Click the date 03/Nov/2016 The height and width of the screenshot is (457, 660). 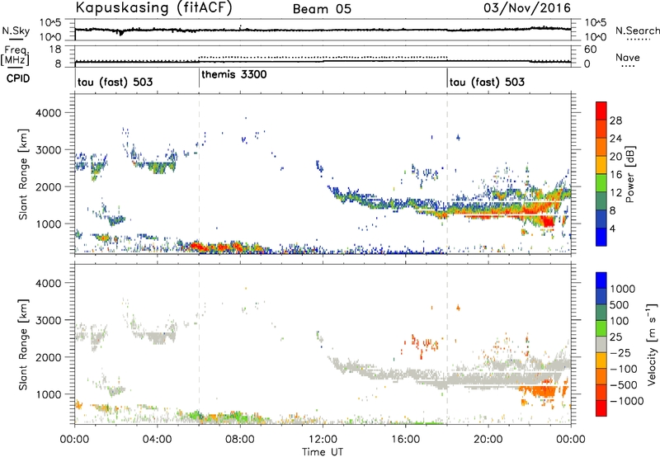(x=527, y=8)
